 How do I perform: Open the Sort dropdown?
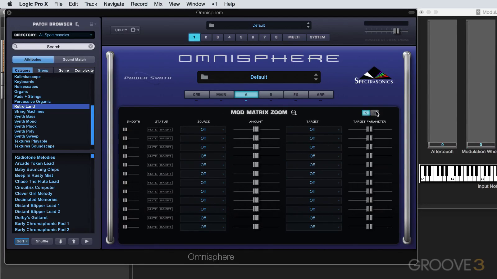[x=22, y=241]
